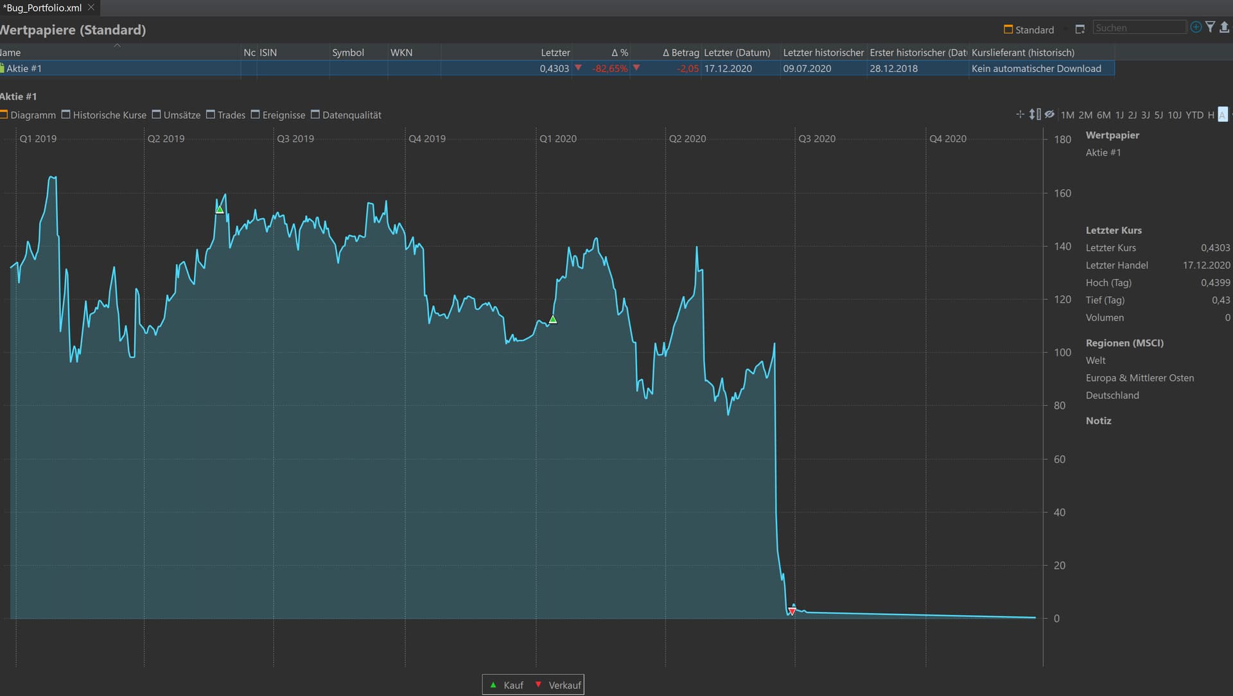The width and height of the screenshot is (1233, 696).
Task: Set chart range to YTD
Action: 1194,115
